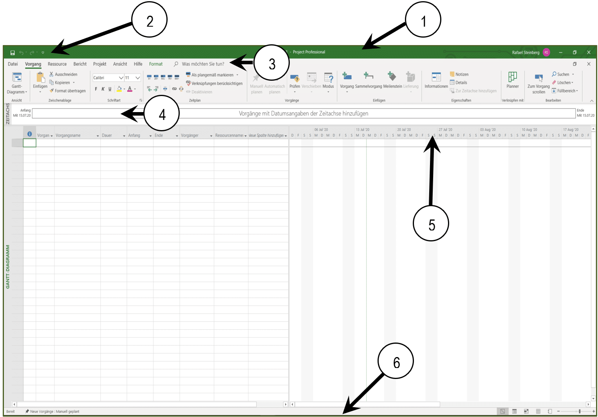Toggle Verknüpfungen berücksichtigen option
The width and height of the screenshot is (598, 417).
pos(214,83)
